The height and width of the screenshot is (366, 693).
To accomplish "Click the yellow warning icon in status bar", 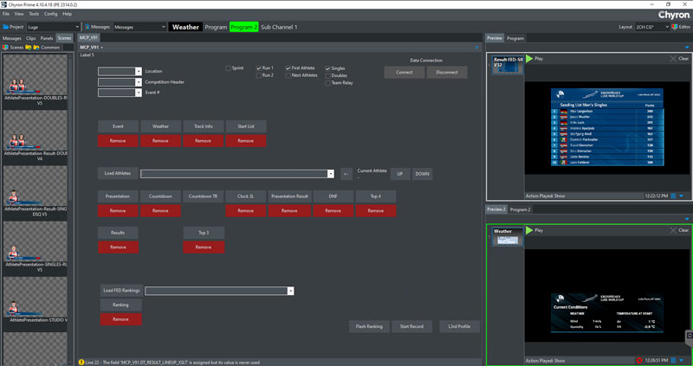I will (x=81, y=362).
